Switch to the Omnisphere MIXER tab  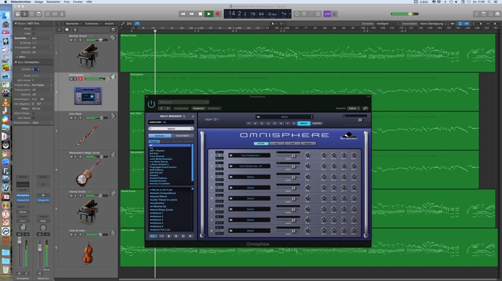pos(261,144)
